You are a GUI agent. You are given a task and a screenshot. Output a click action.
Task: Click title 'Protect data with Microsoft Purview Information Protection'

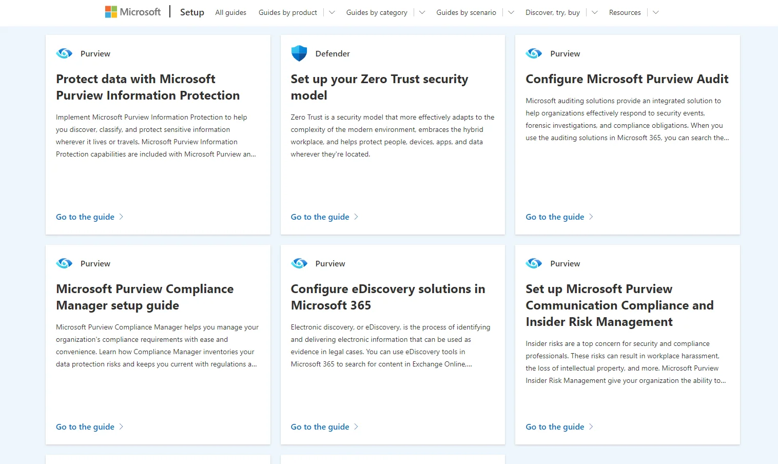[x=148, y=87]
